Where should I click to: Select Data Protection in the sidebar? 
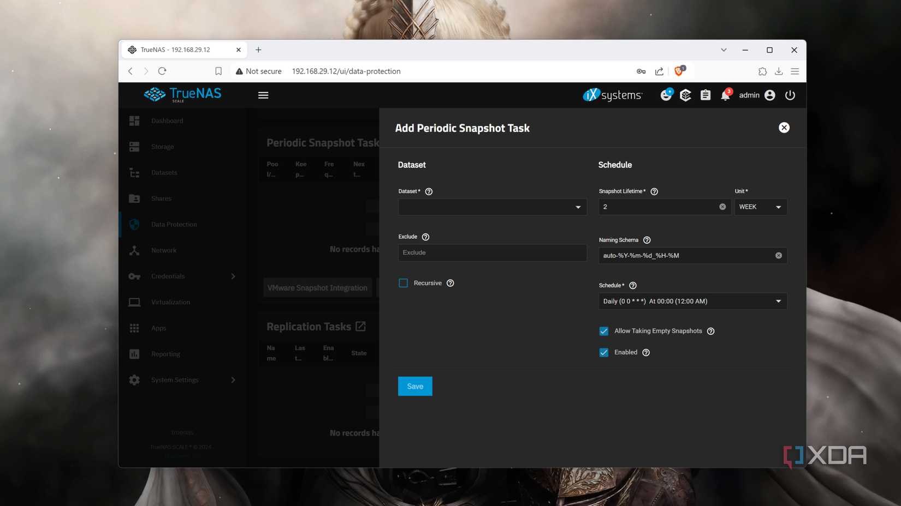point(182,225)
